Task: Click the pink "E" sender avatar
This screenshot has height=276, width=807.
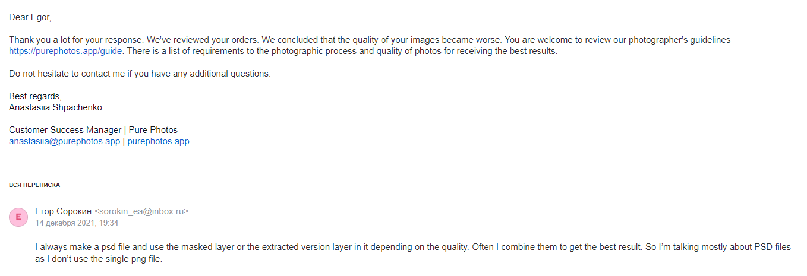Action: (x=18, y=217)
